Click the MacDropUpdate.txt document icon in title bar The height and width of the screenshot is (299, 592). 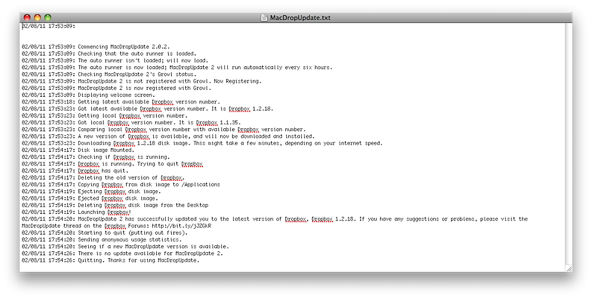point(264,17)
